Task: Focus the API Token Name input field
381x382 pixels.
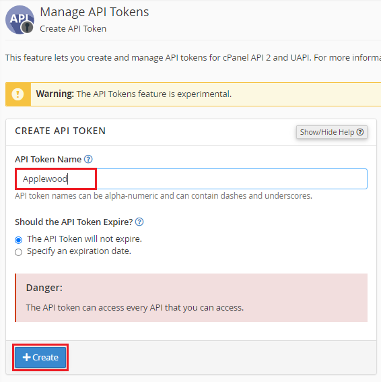Action: point(191,179)
